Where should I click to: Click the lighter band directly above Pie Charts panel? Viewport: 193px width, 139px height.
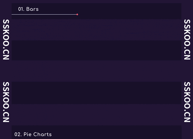97,115
